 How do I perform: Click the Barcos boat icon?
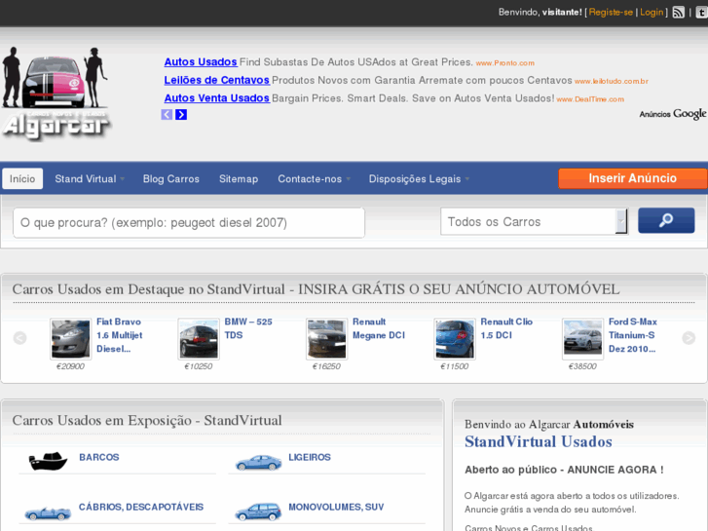[x=48, y=461]
